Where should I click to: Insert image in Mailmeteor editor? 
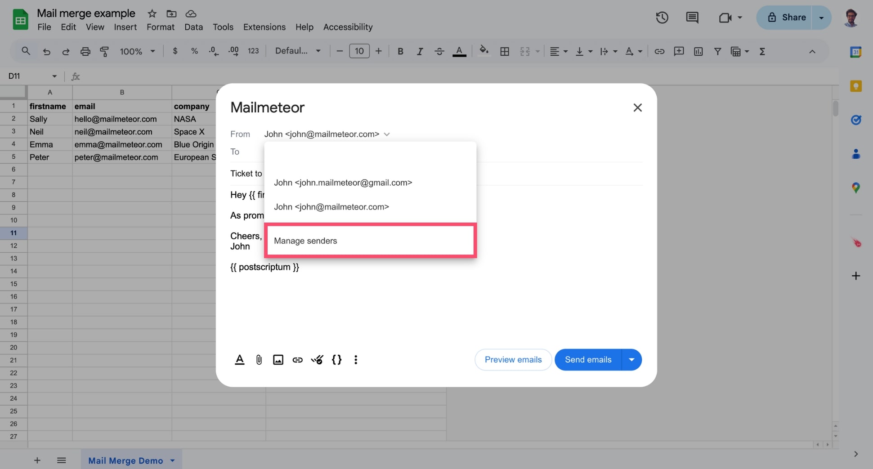click(278, 360)
